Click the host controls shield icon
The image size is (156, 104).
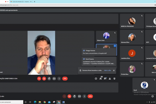point(114,79)
